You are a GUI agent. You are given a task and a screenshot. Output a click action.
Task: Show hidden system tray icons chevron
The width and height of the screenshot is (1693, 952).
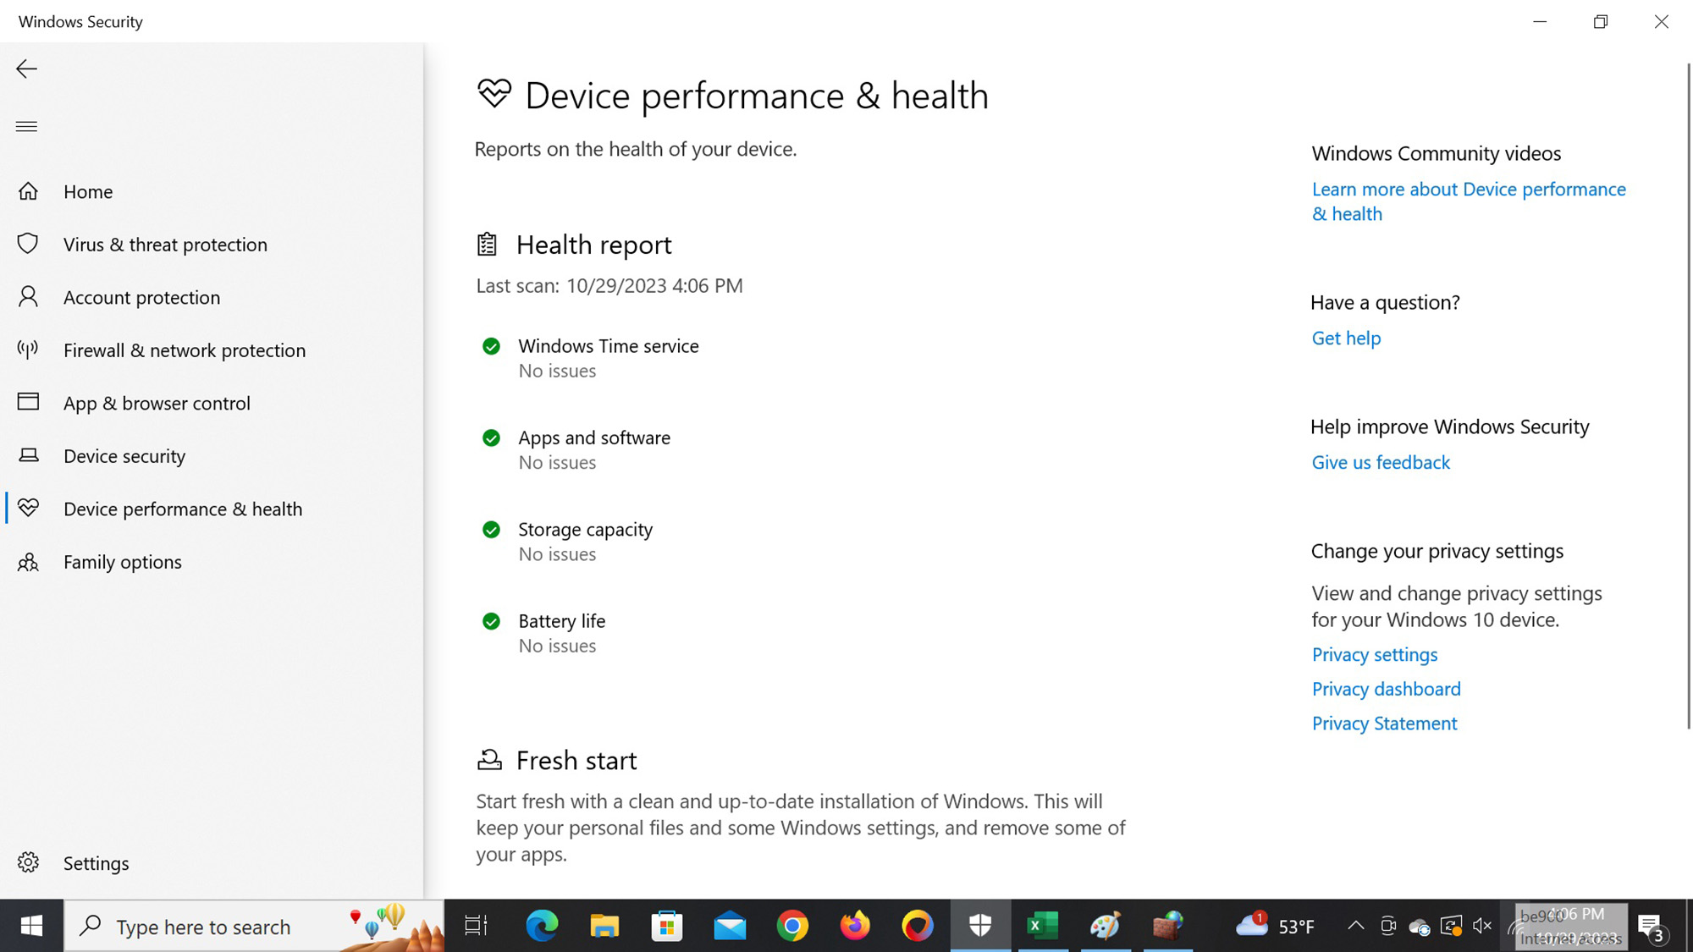click(1355, 926)
